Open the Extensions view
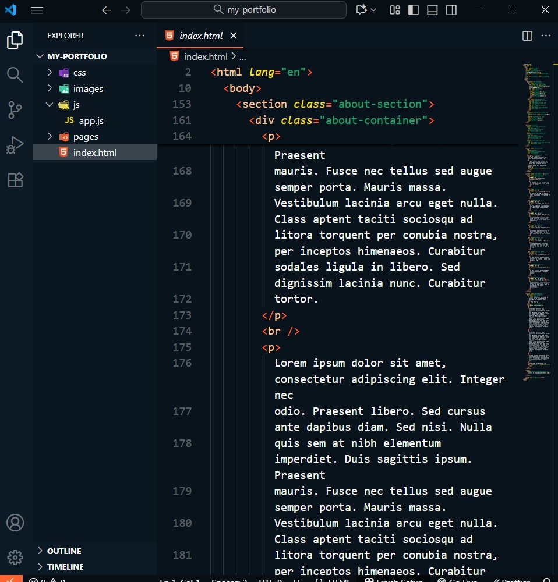Screen dimensions: 558x582 pos(15,180)
